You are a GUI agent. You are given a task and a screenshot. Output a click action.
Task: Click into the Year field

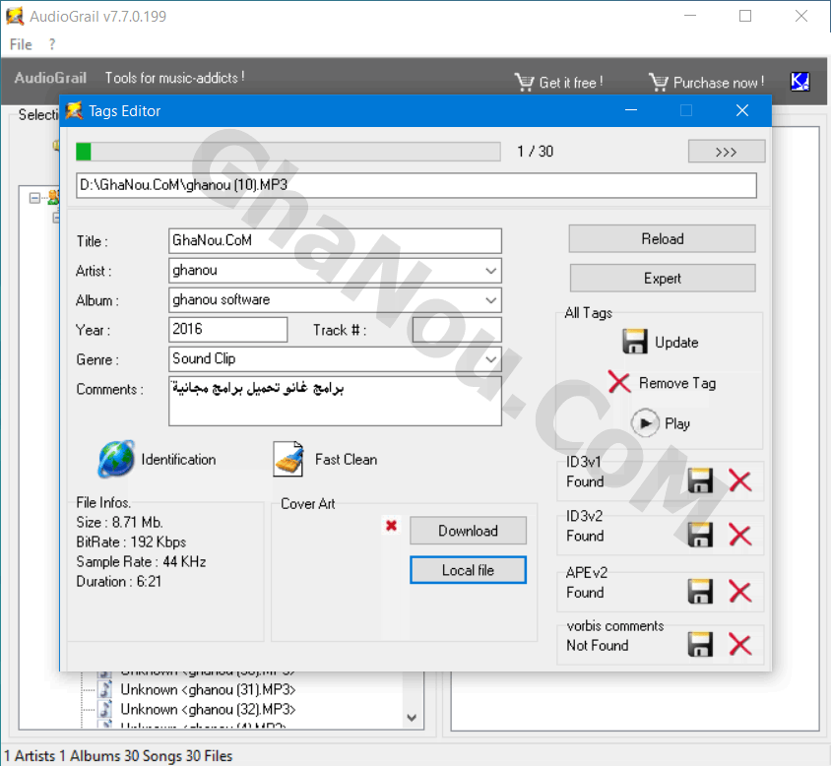227,329
